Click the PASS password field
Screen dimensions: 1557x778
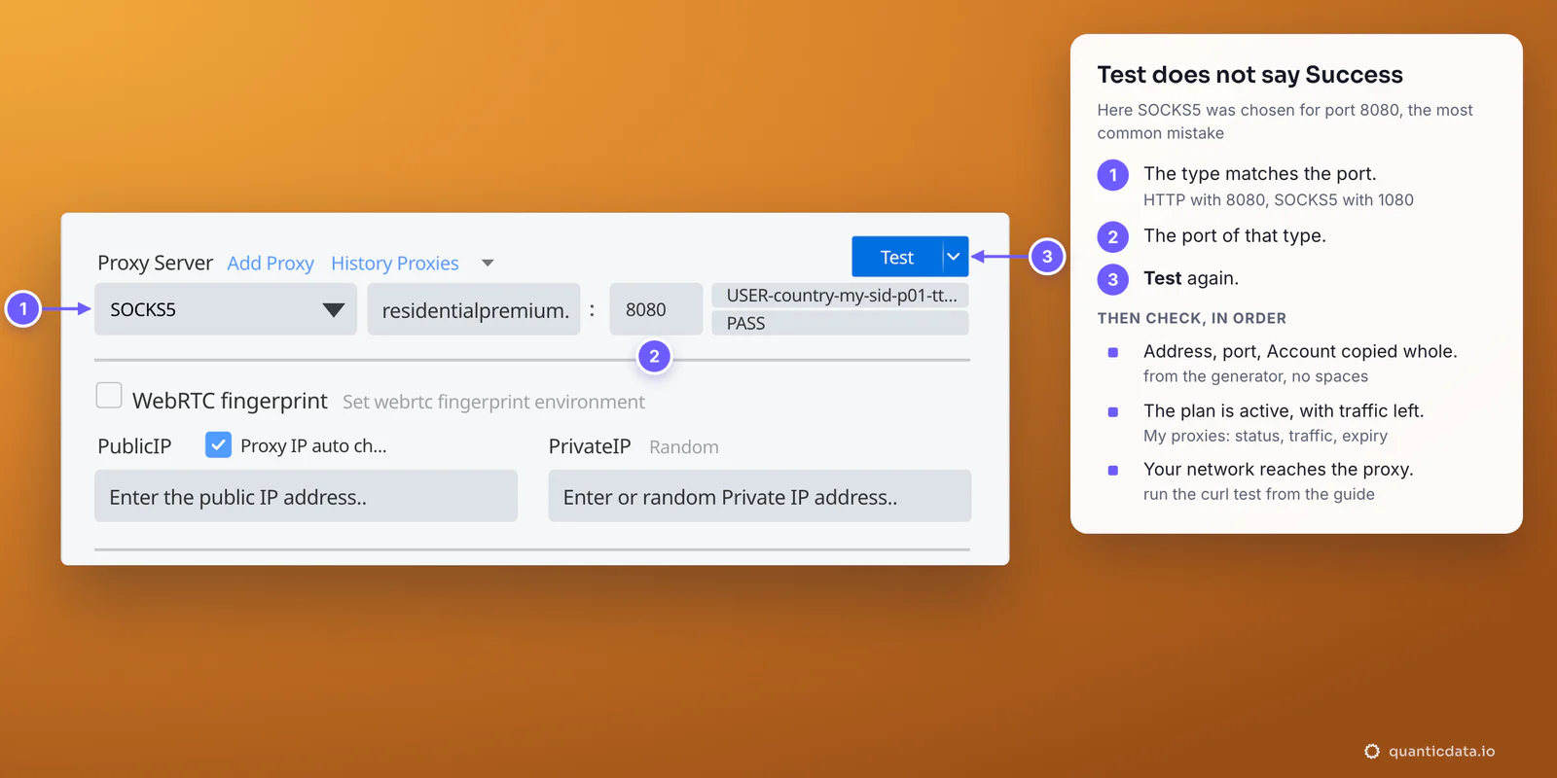841,323
